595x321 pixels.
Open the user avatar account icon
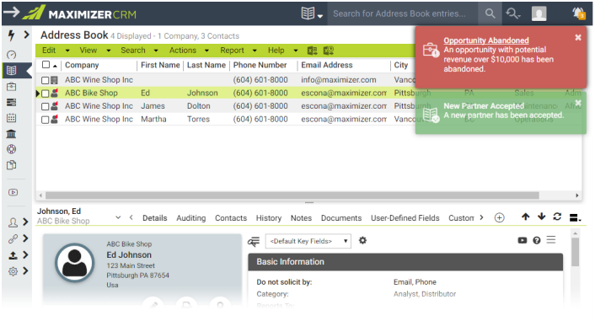coord(539,13)
